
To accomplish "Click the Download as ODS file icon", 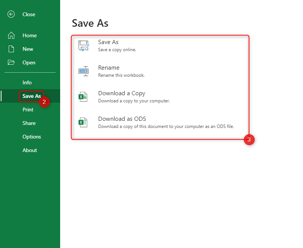I will point(83,122).
